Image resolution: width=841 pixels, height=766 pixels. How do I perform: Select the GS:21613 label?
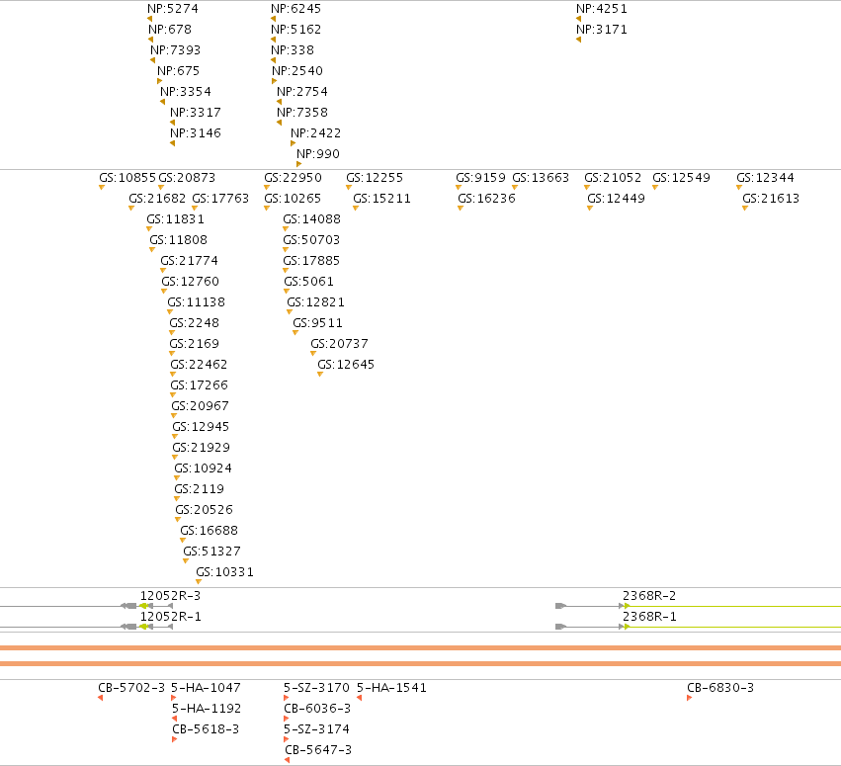[x=771, y=199]
